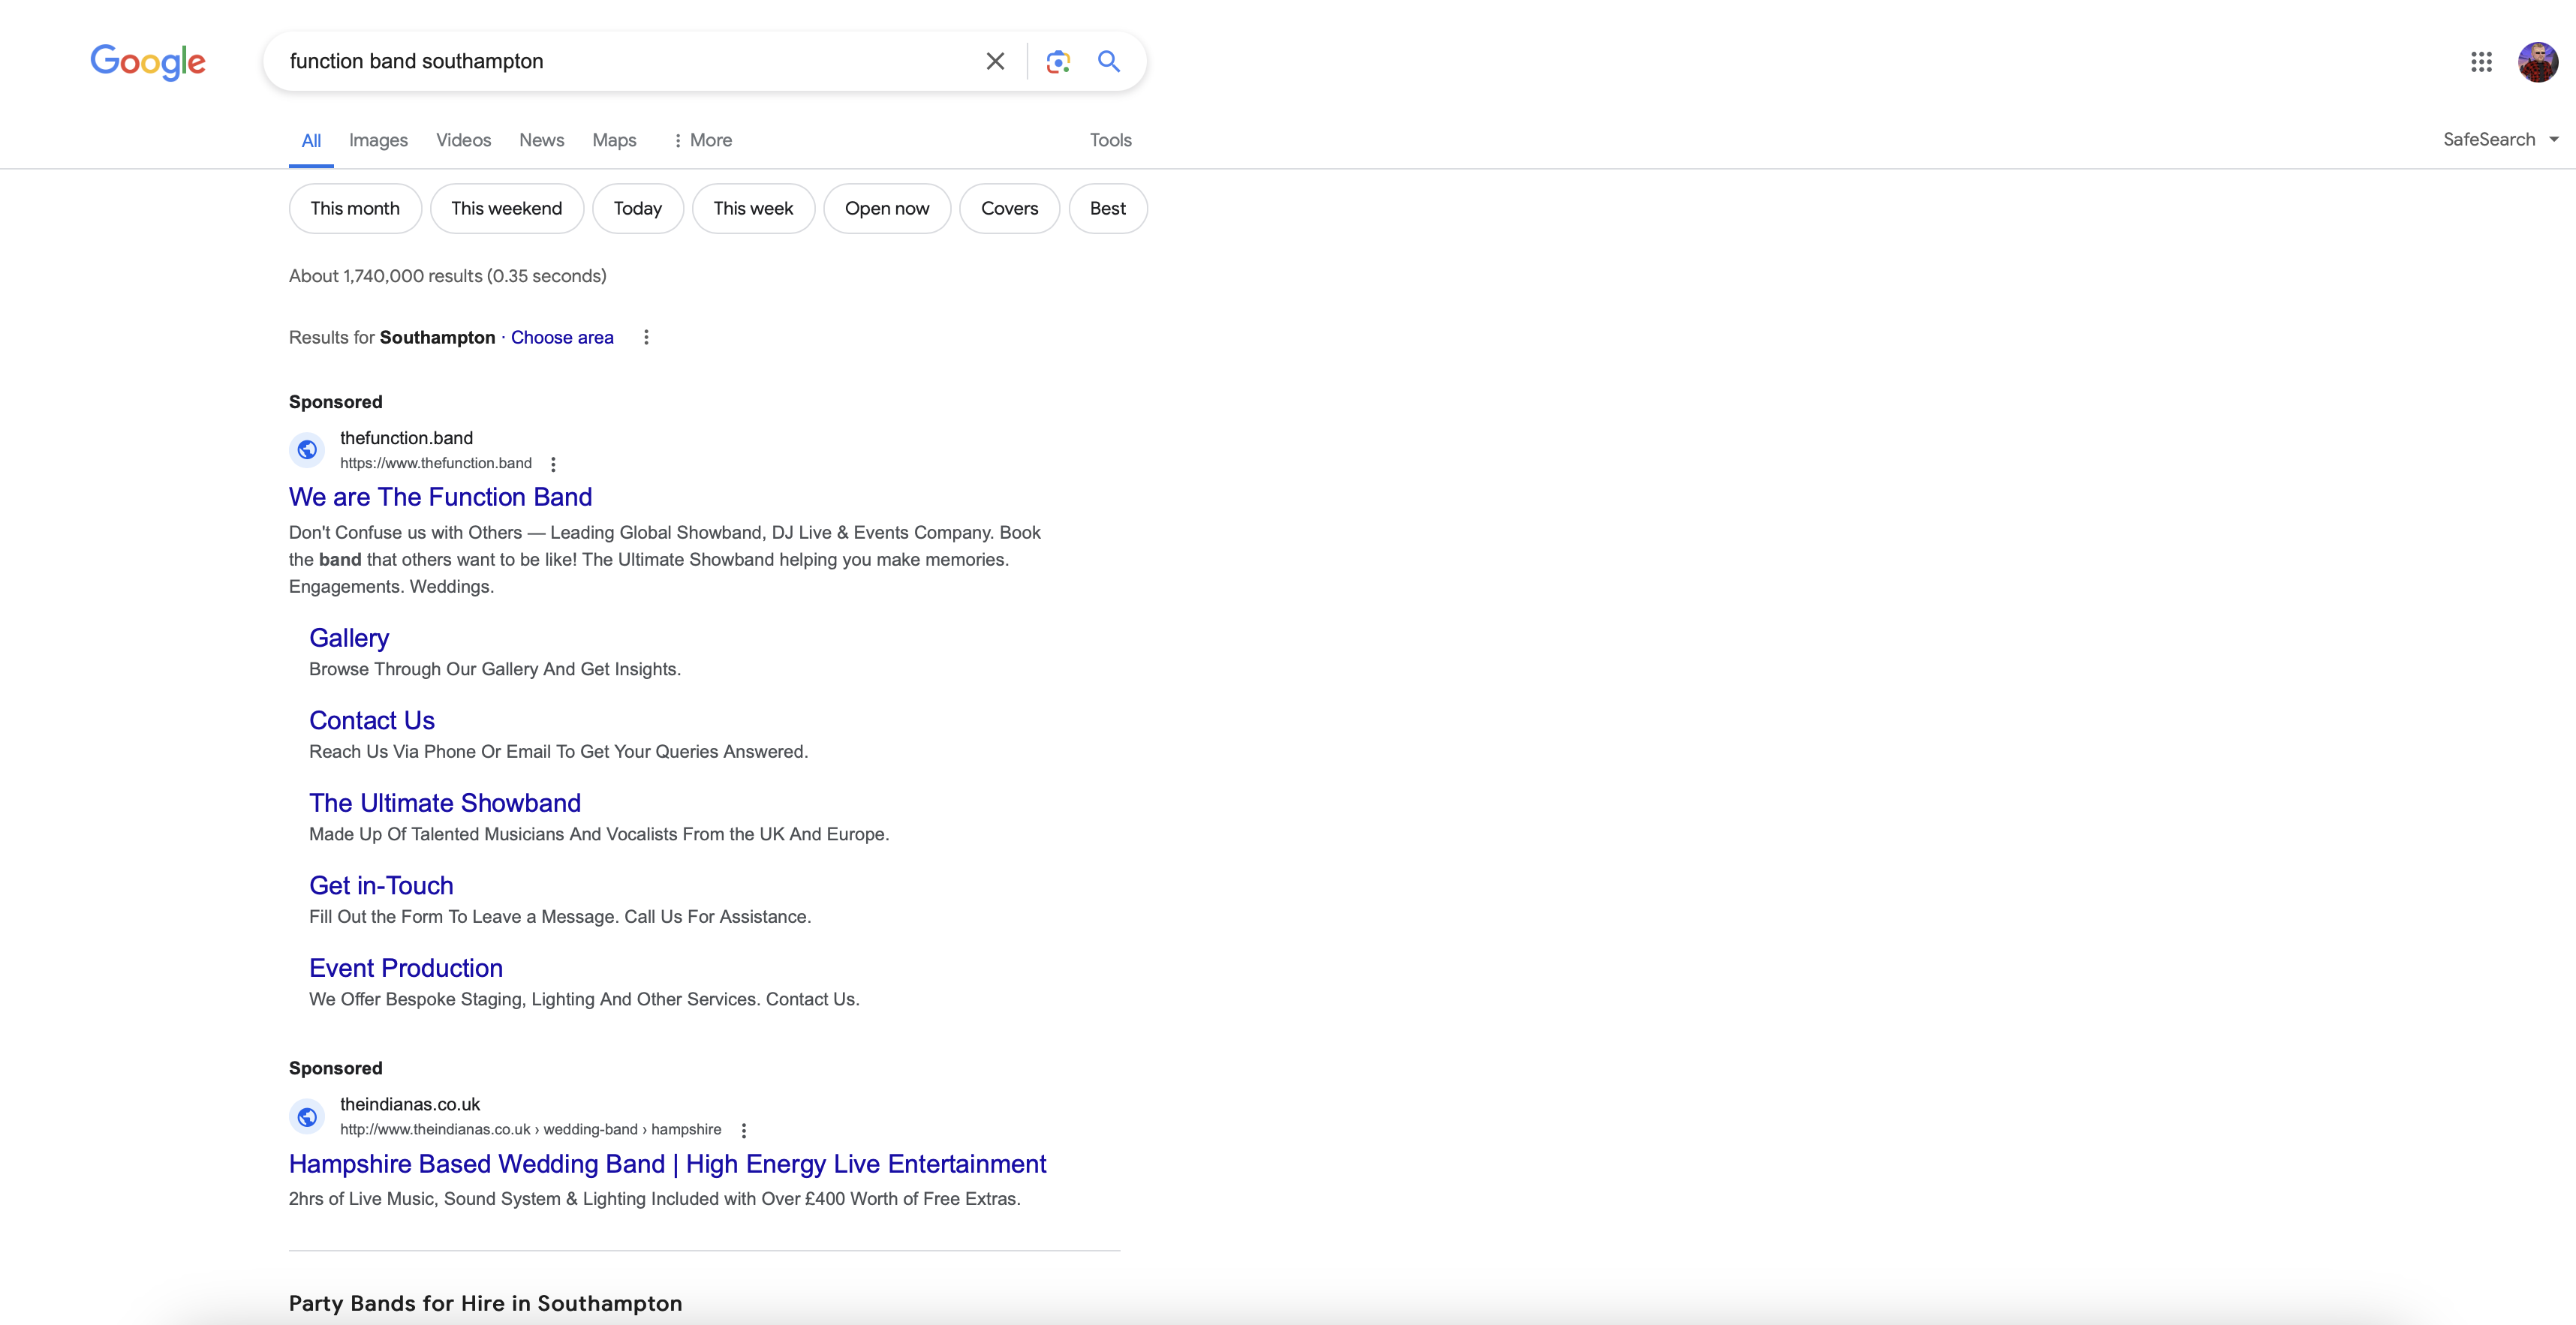Viewport: 2576px width, 1325px height.
Task: Click the thefunction.band globe favicon
Action: 307,449
